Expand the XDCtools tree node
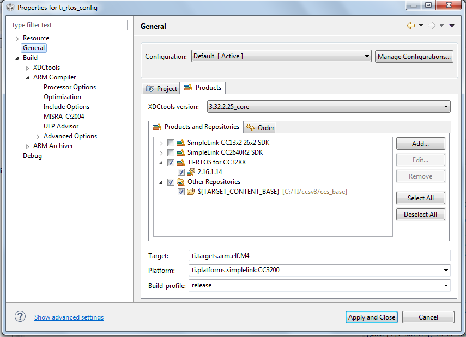 click(27, 68)
